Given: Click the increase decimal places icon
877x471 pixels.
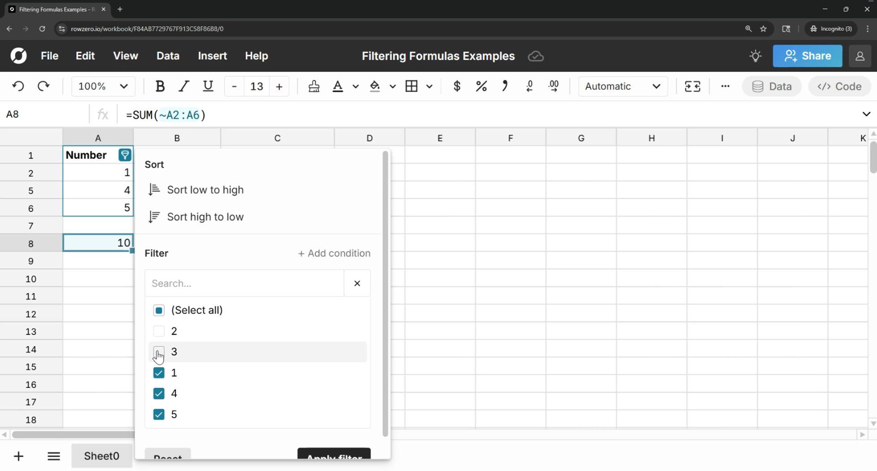Looking at the screenshot, I should coord(554,86).
